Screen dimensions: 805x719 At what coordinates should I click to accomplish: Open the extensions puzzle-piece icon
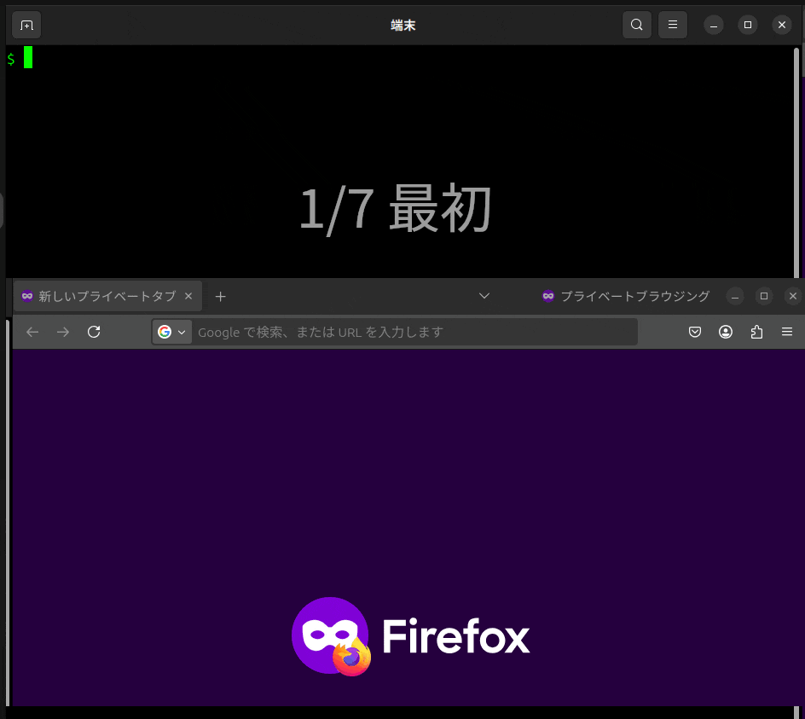click(756, 332)
